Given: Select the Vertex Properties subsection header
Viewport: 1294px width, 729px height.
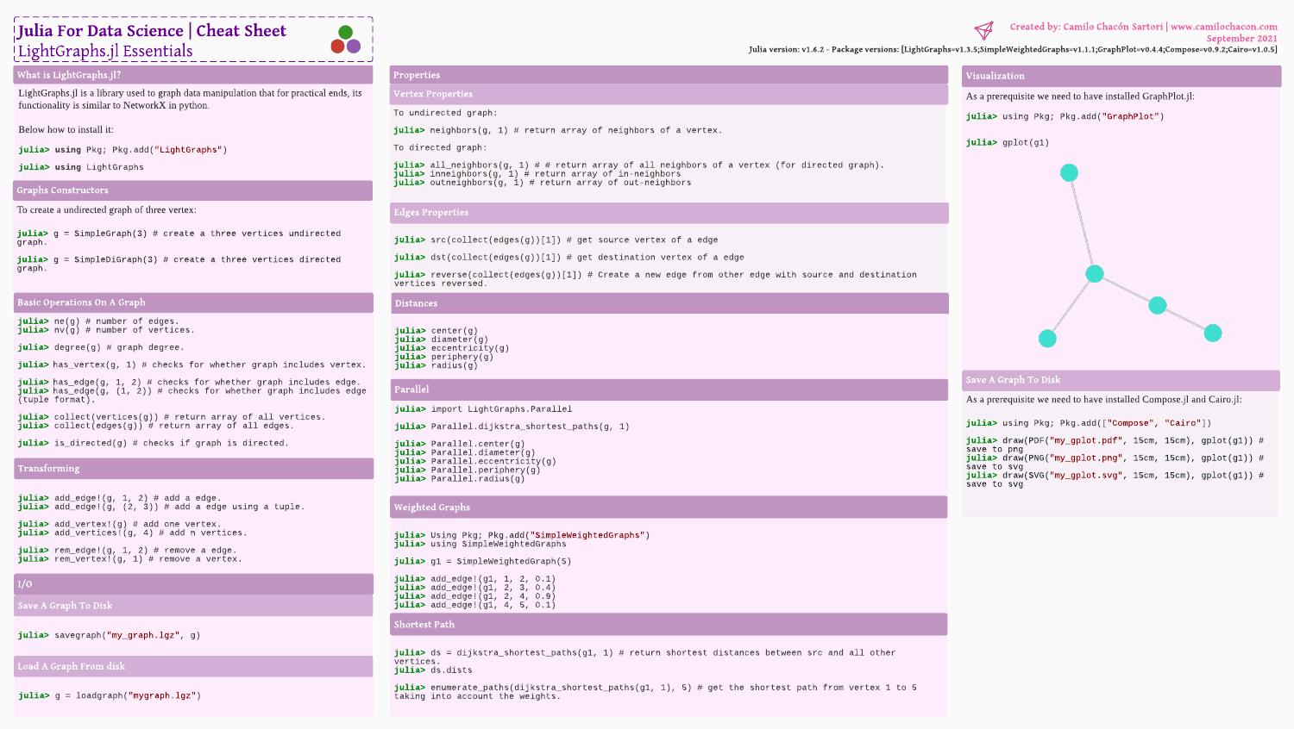Looking at the screenshot, I should pos(433,94).
